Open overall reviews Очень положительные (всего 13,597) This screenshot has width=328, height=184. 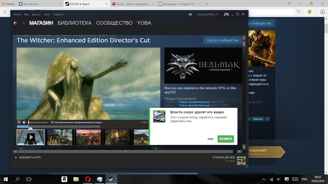194,105
